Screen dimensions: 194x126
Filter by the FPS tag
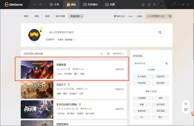coord(142,117)
